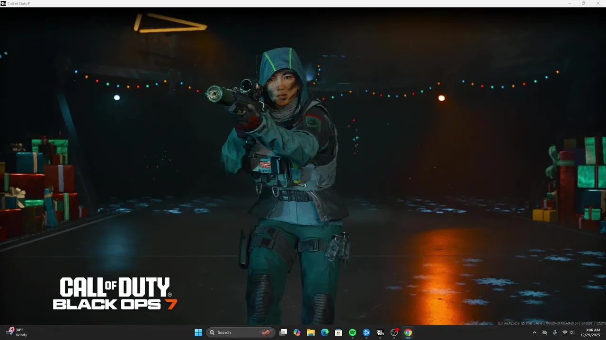Launch Microsoft Copilot from the taskbar
This screenshot has width=606, height=340.
[x=297, y=332]
